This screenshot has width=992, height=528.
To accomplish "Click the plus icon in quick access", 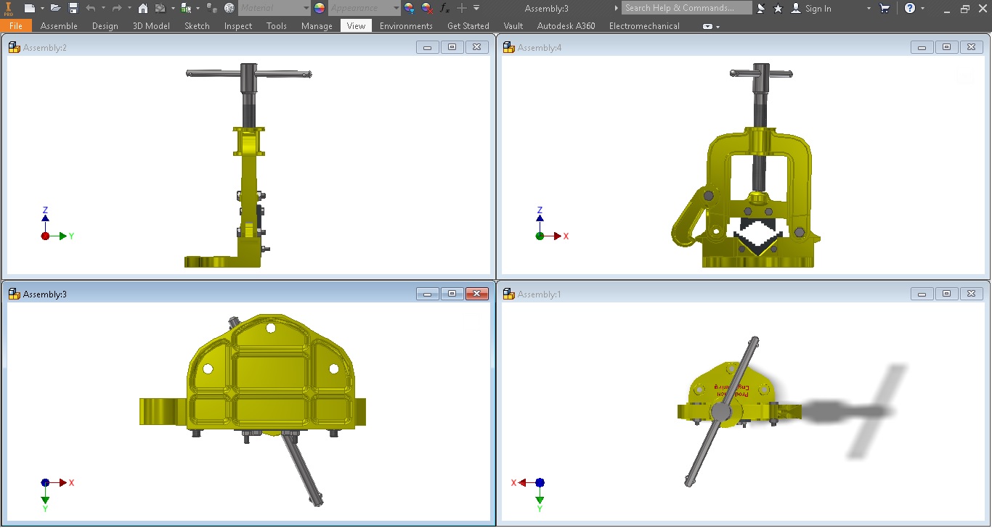I will tap(462, 8).
